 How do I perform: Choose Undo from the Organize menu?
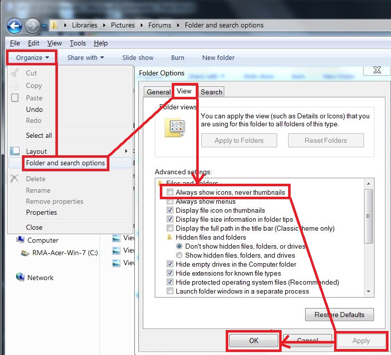(34, 109)
